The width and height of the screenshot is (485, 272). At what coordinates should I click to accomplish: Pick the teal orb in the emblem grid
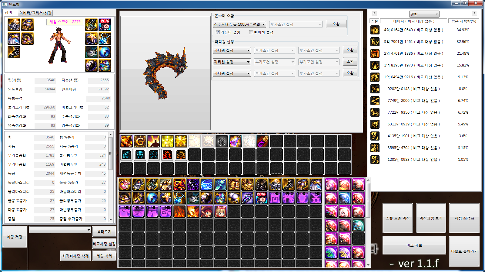tap(358, 225)
